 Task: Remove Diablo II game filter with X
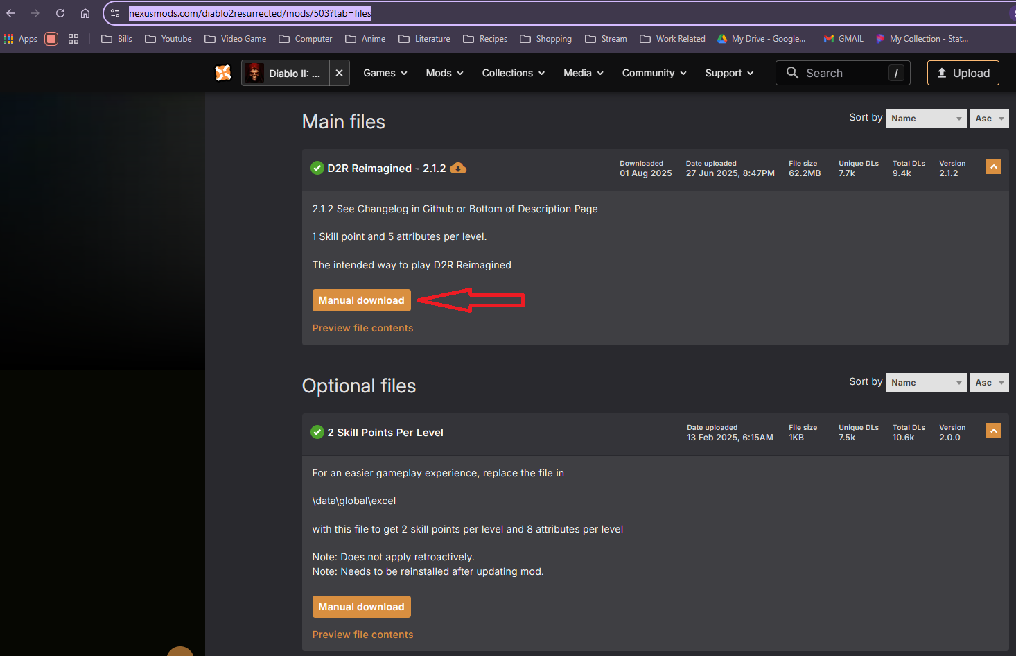(339, 73)
